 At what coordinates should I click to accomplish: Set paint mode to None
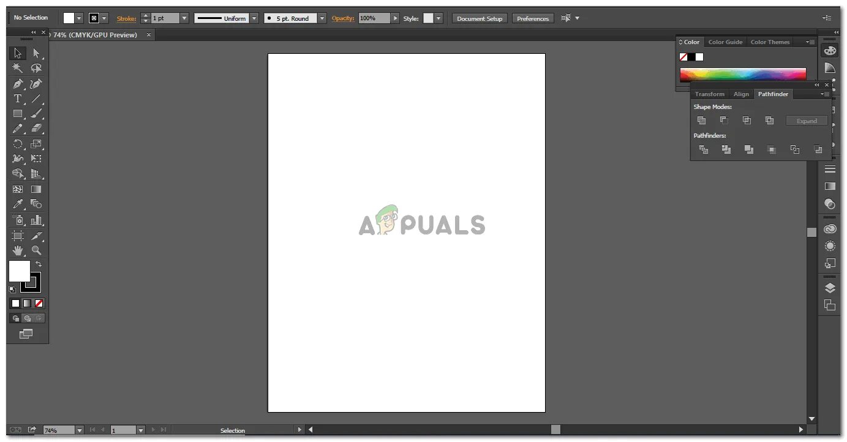click(x=39, y=303)
